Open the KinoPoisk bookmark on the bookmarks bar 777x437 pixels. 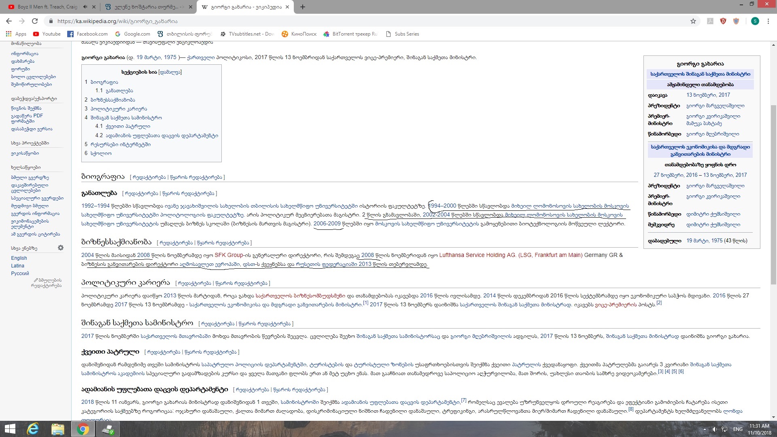(299, 34)
